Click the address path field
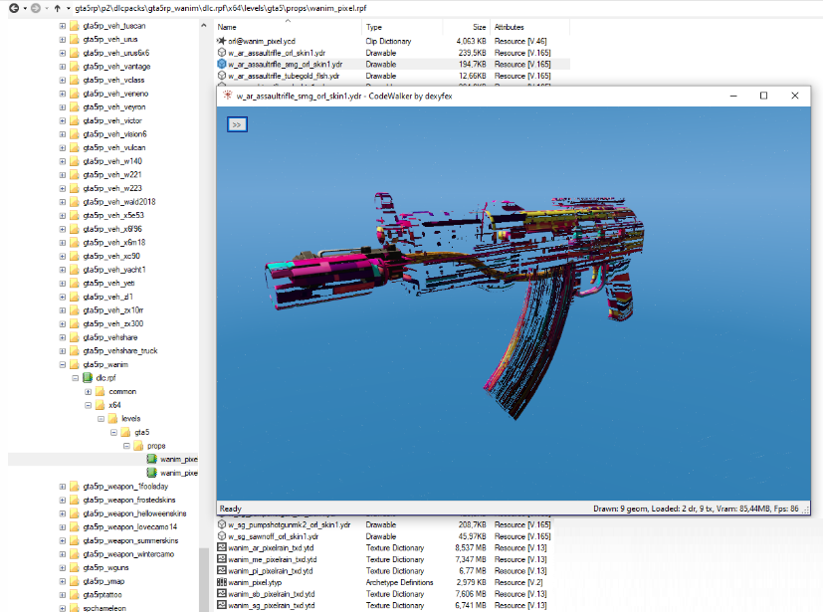823x612 pixels. click(446, 8)
